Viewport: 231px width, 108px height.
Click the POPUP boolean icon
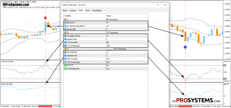pos(65,65)
